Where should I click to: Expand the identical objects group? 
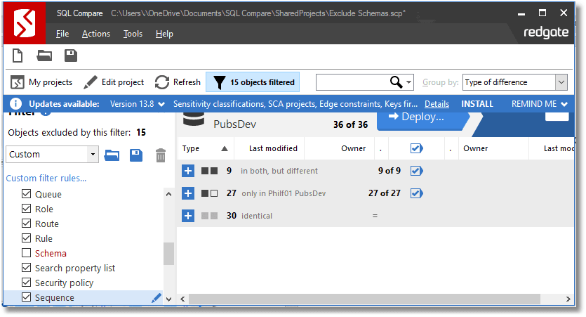coord(188,216)
